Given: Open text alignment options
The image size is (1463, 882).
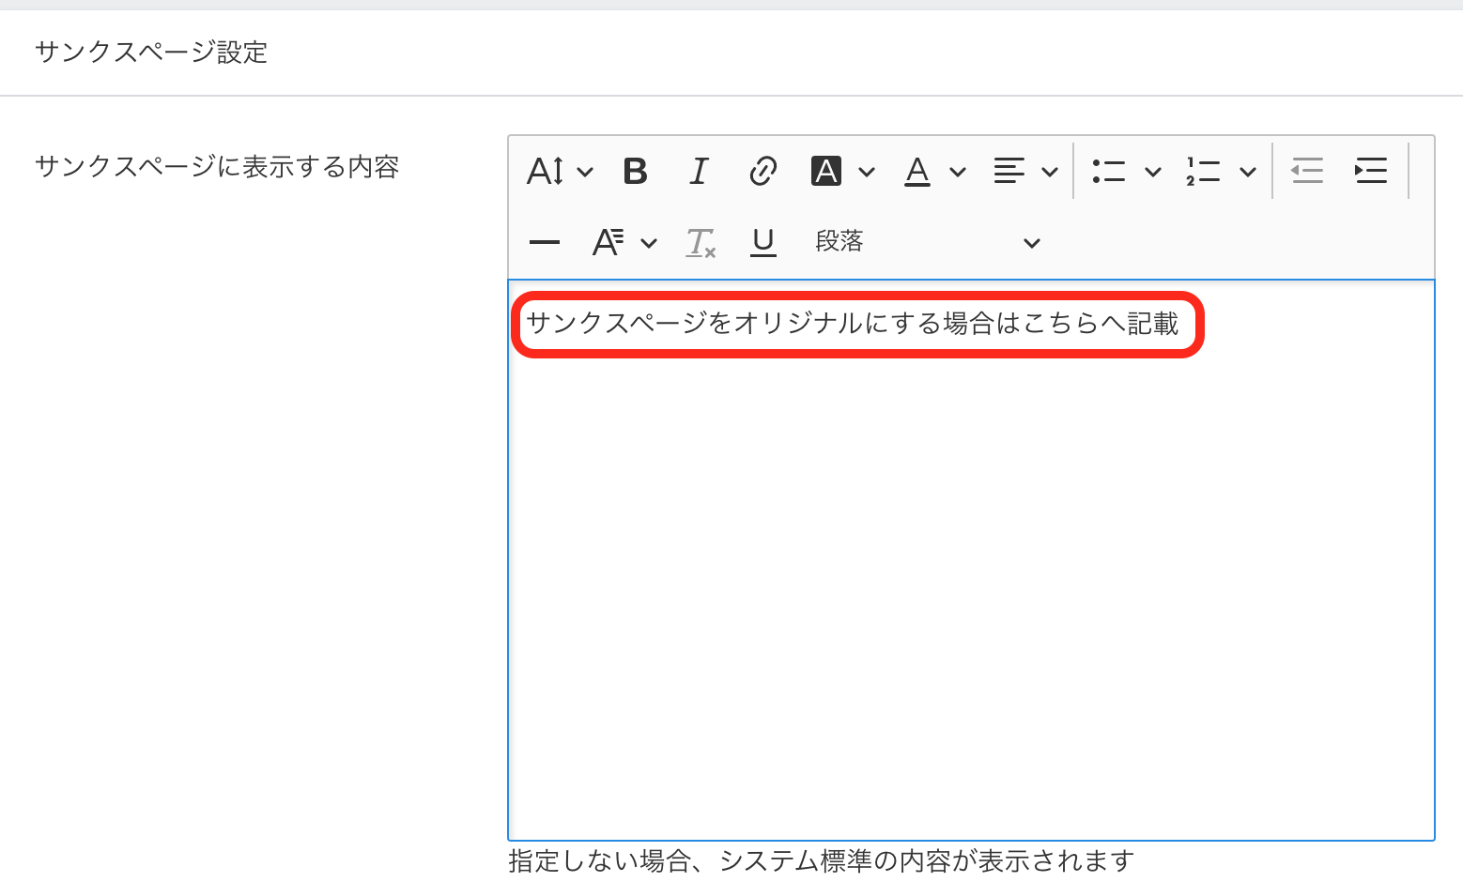Looking at the screenshot, I should tap(1024, 172).
